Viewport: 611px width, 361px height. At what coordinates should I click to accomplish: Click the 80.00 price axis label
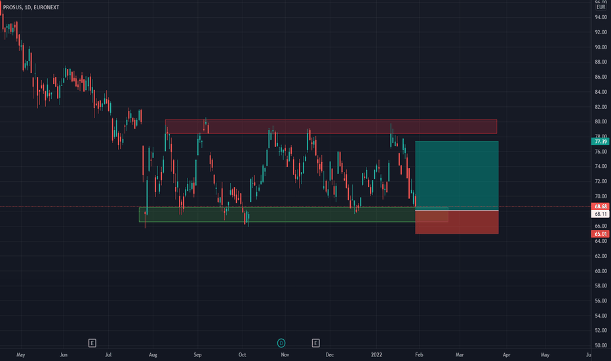[601, 121]
